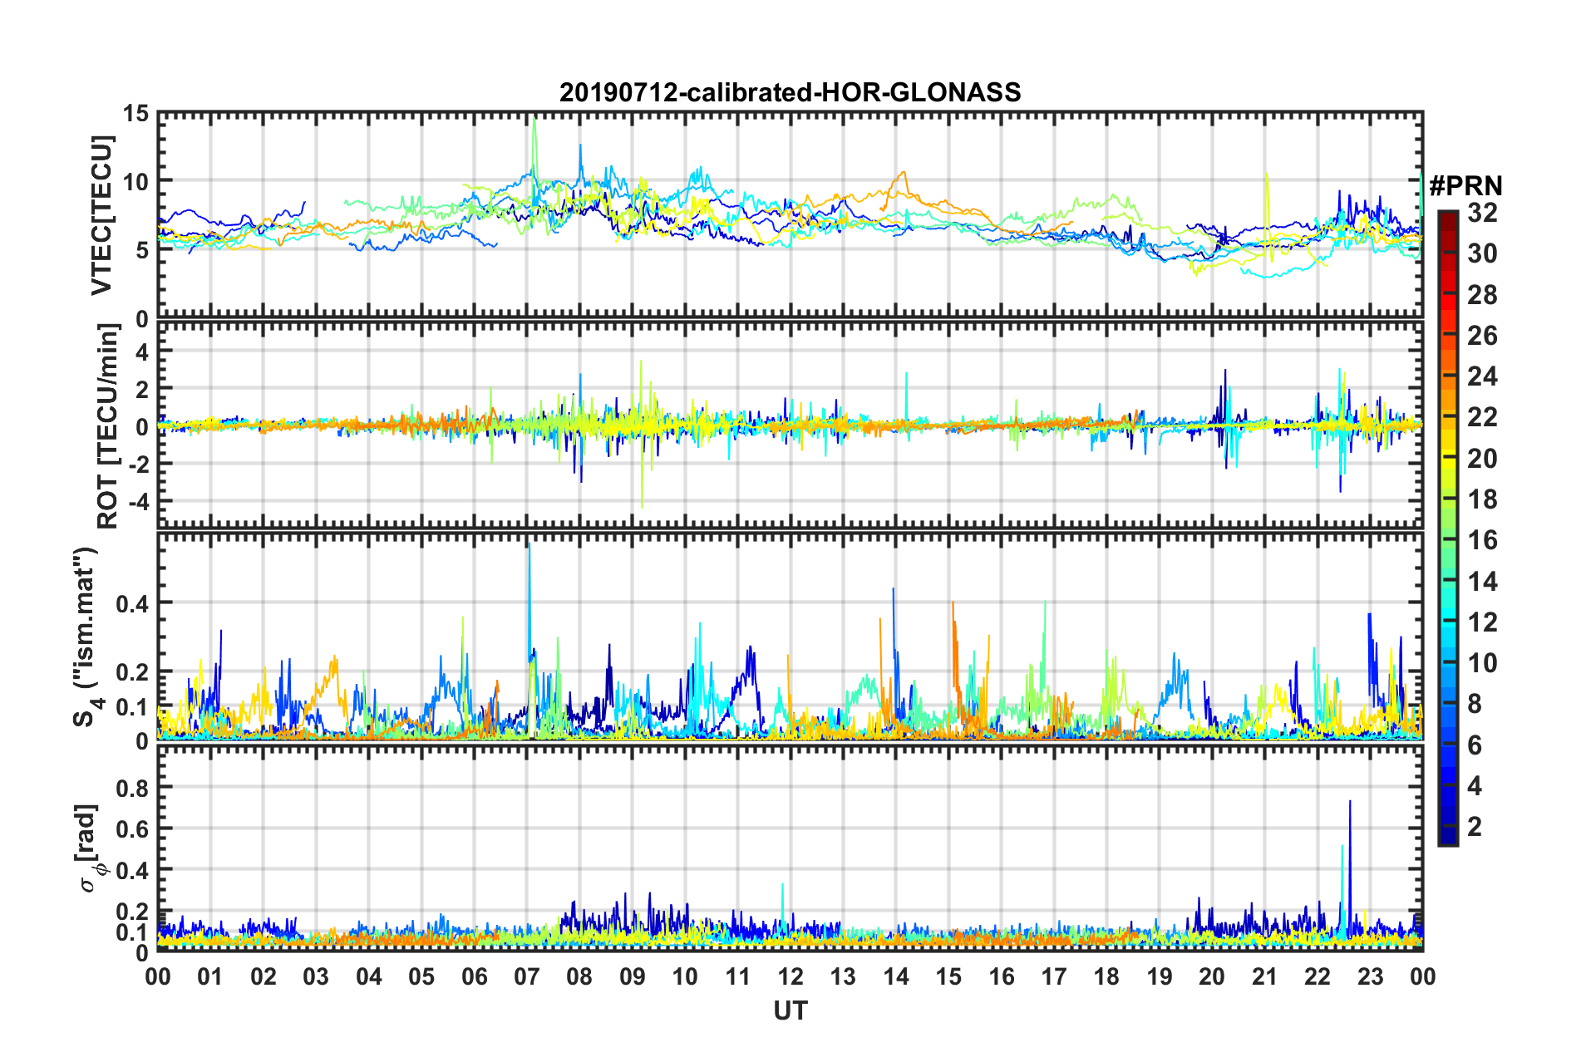The image size is (1581, 1057).
Task: Click the sigma phi [rad] axis label
Action: point(89,848)
